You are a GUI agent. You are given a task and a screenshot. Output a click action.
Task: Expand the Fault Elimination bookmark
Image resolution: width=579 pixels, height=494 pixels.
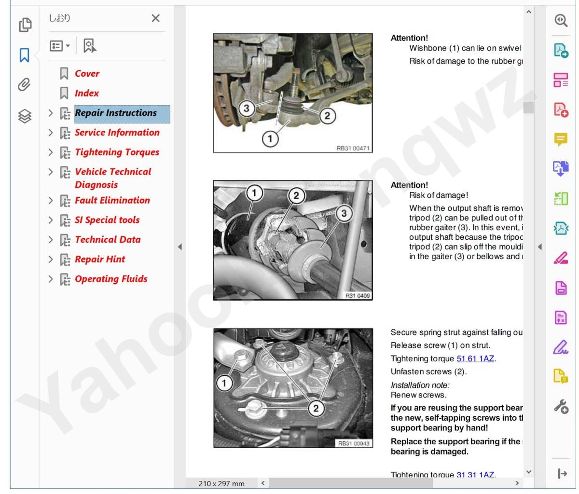[x=51, y=200]
